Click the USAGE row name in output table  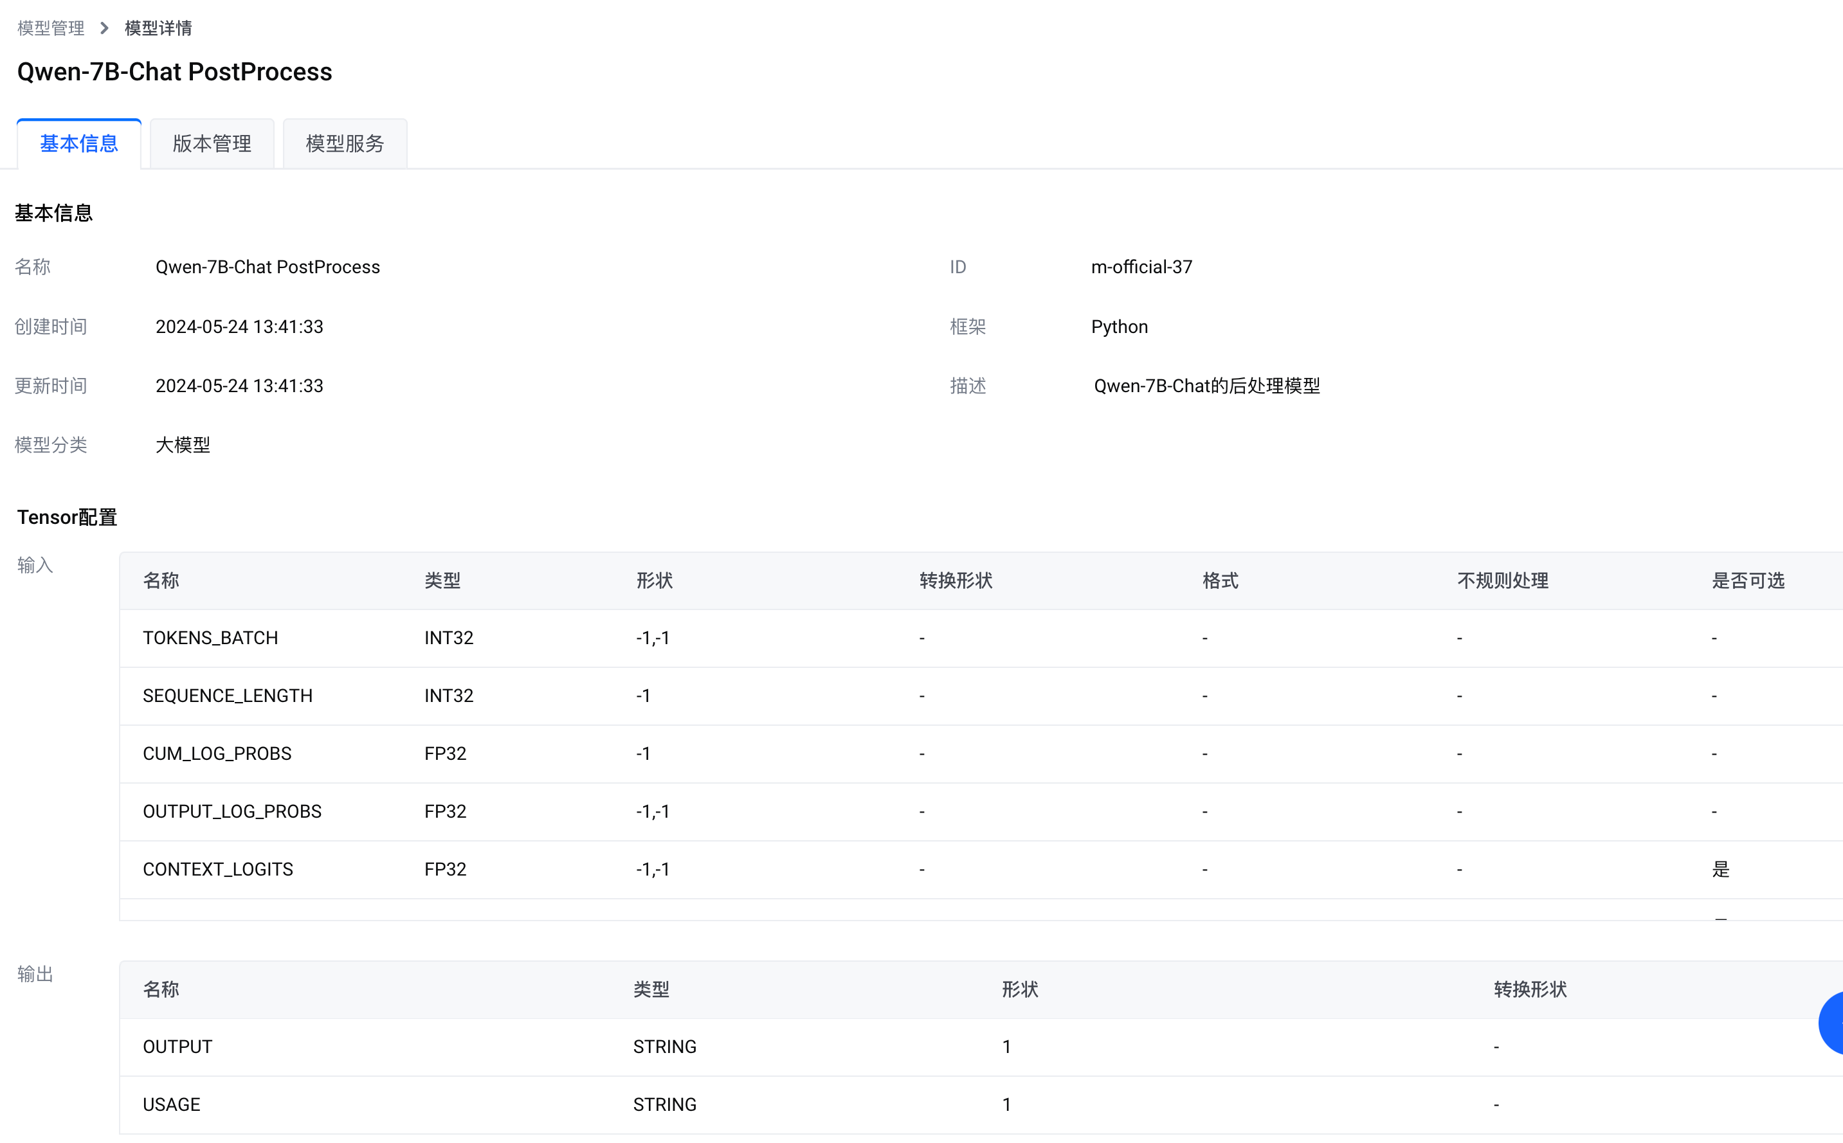pos(172,1104)
